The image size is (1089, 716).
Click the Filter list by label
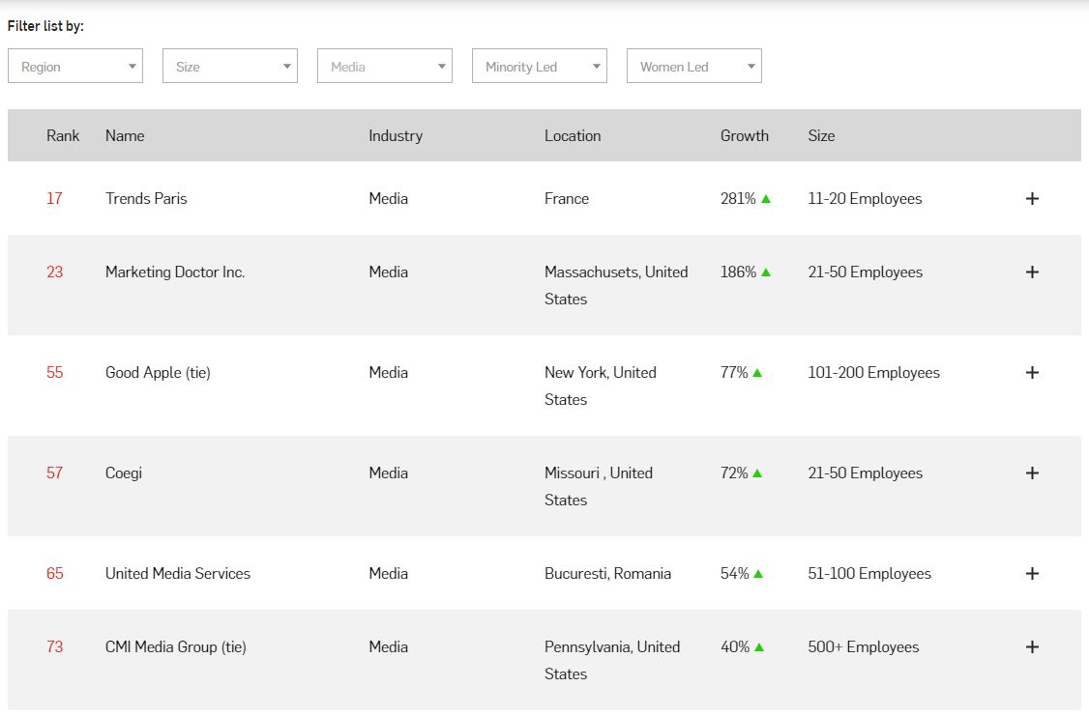click(x=45, y=26)
